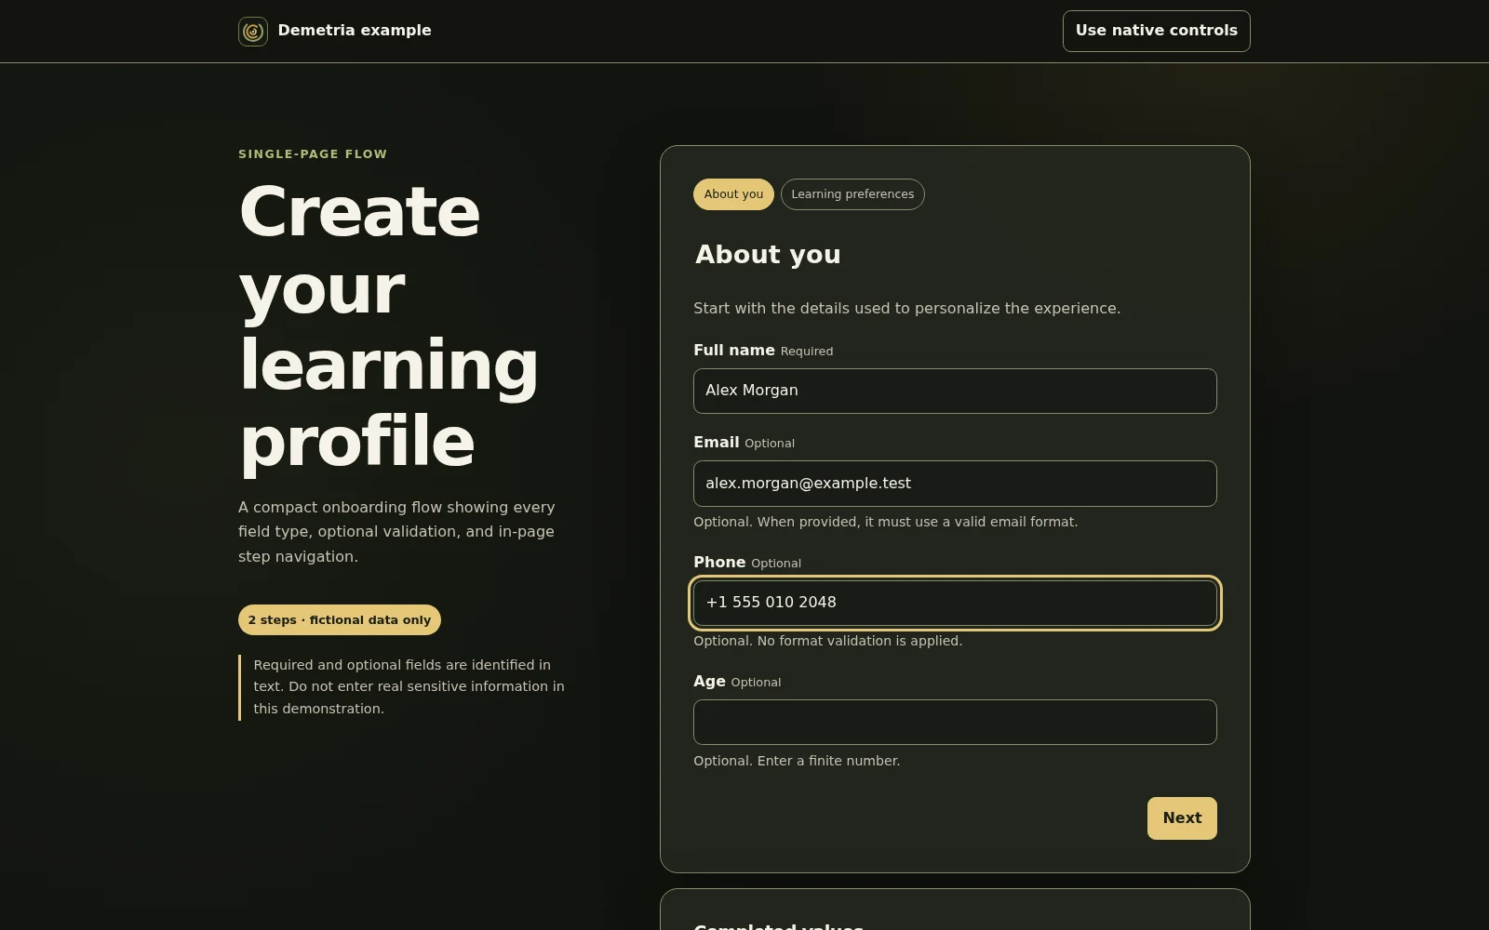Advance with the Next button
The image size is (1489, 930).
[1182, 818]
